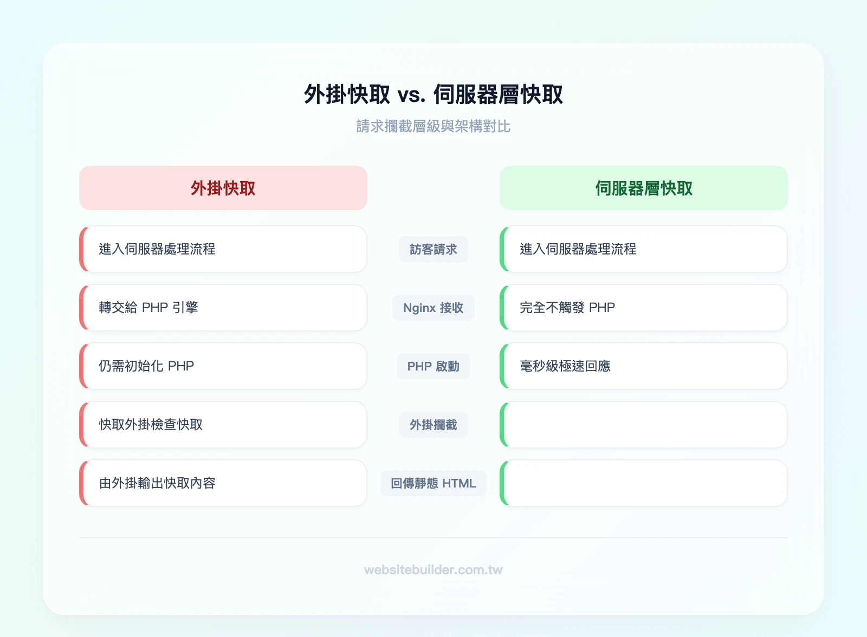
Task: Click the 仍需初始化 PHP card
Action: coord(223,366)
